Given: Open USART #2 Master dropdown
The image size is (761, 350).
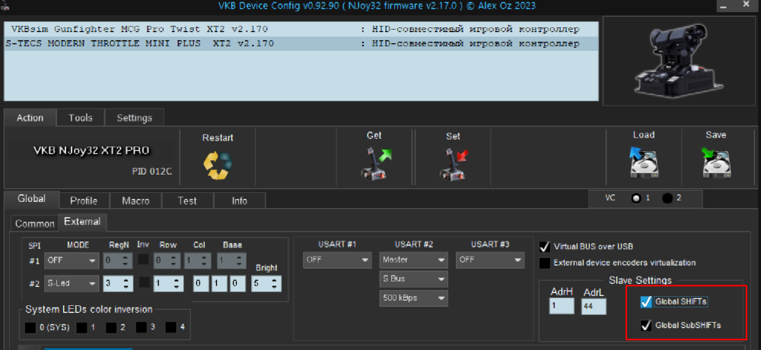Looking at the screenshot, I should pos(413,260).
